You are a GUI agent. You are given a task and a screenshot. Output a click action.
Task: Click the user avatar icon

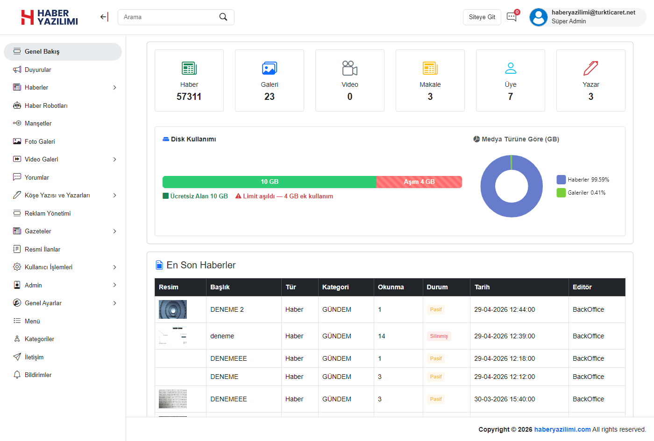(x=539, y=17)
